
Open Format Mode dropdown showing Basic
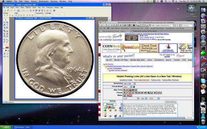point(128,87)
